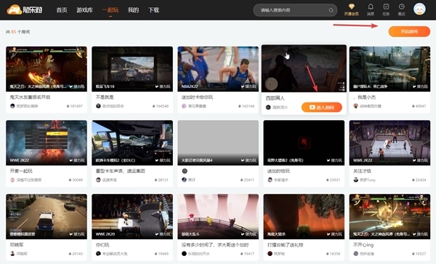Image resolution: width=436 pixels, height=264 pixels.
Task: Click host avatar beside popularity 30049
Action: click(x=12, y=180)
